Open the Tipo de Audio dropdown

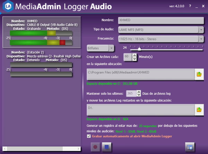[201, 30]
